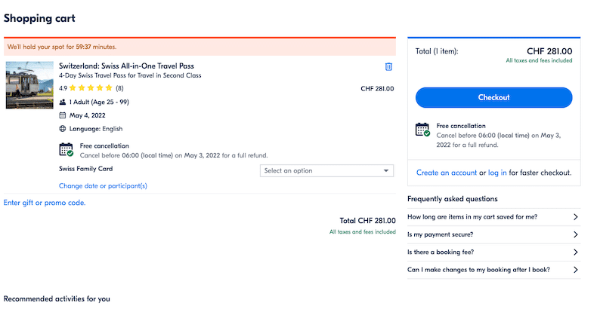Click the calendar icon beside May 4, 2022
Screen dimensions: 597x309
(62, 115)
